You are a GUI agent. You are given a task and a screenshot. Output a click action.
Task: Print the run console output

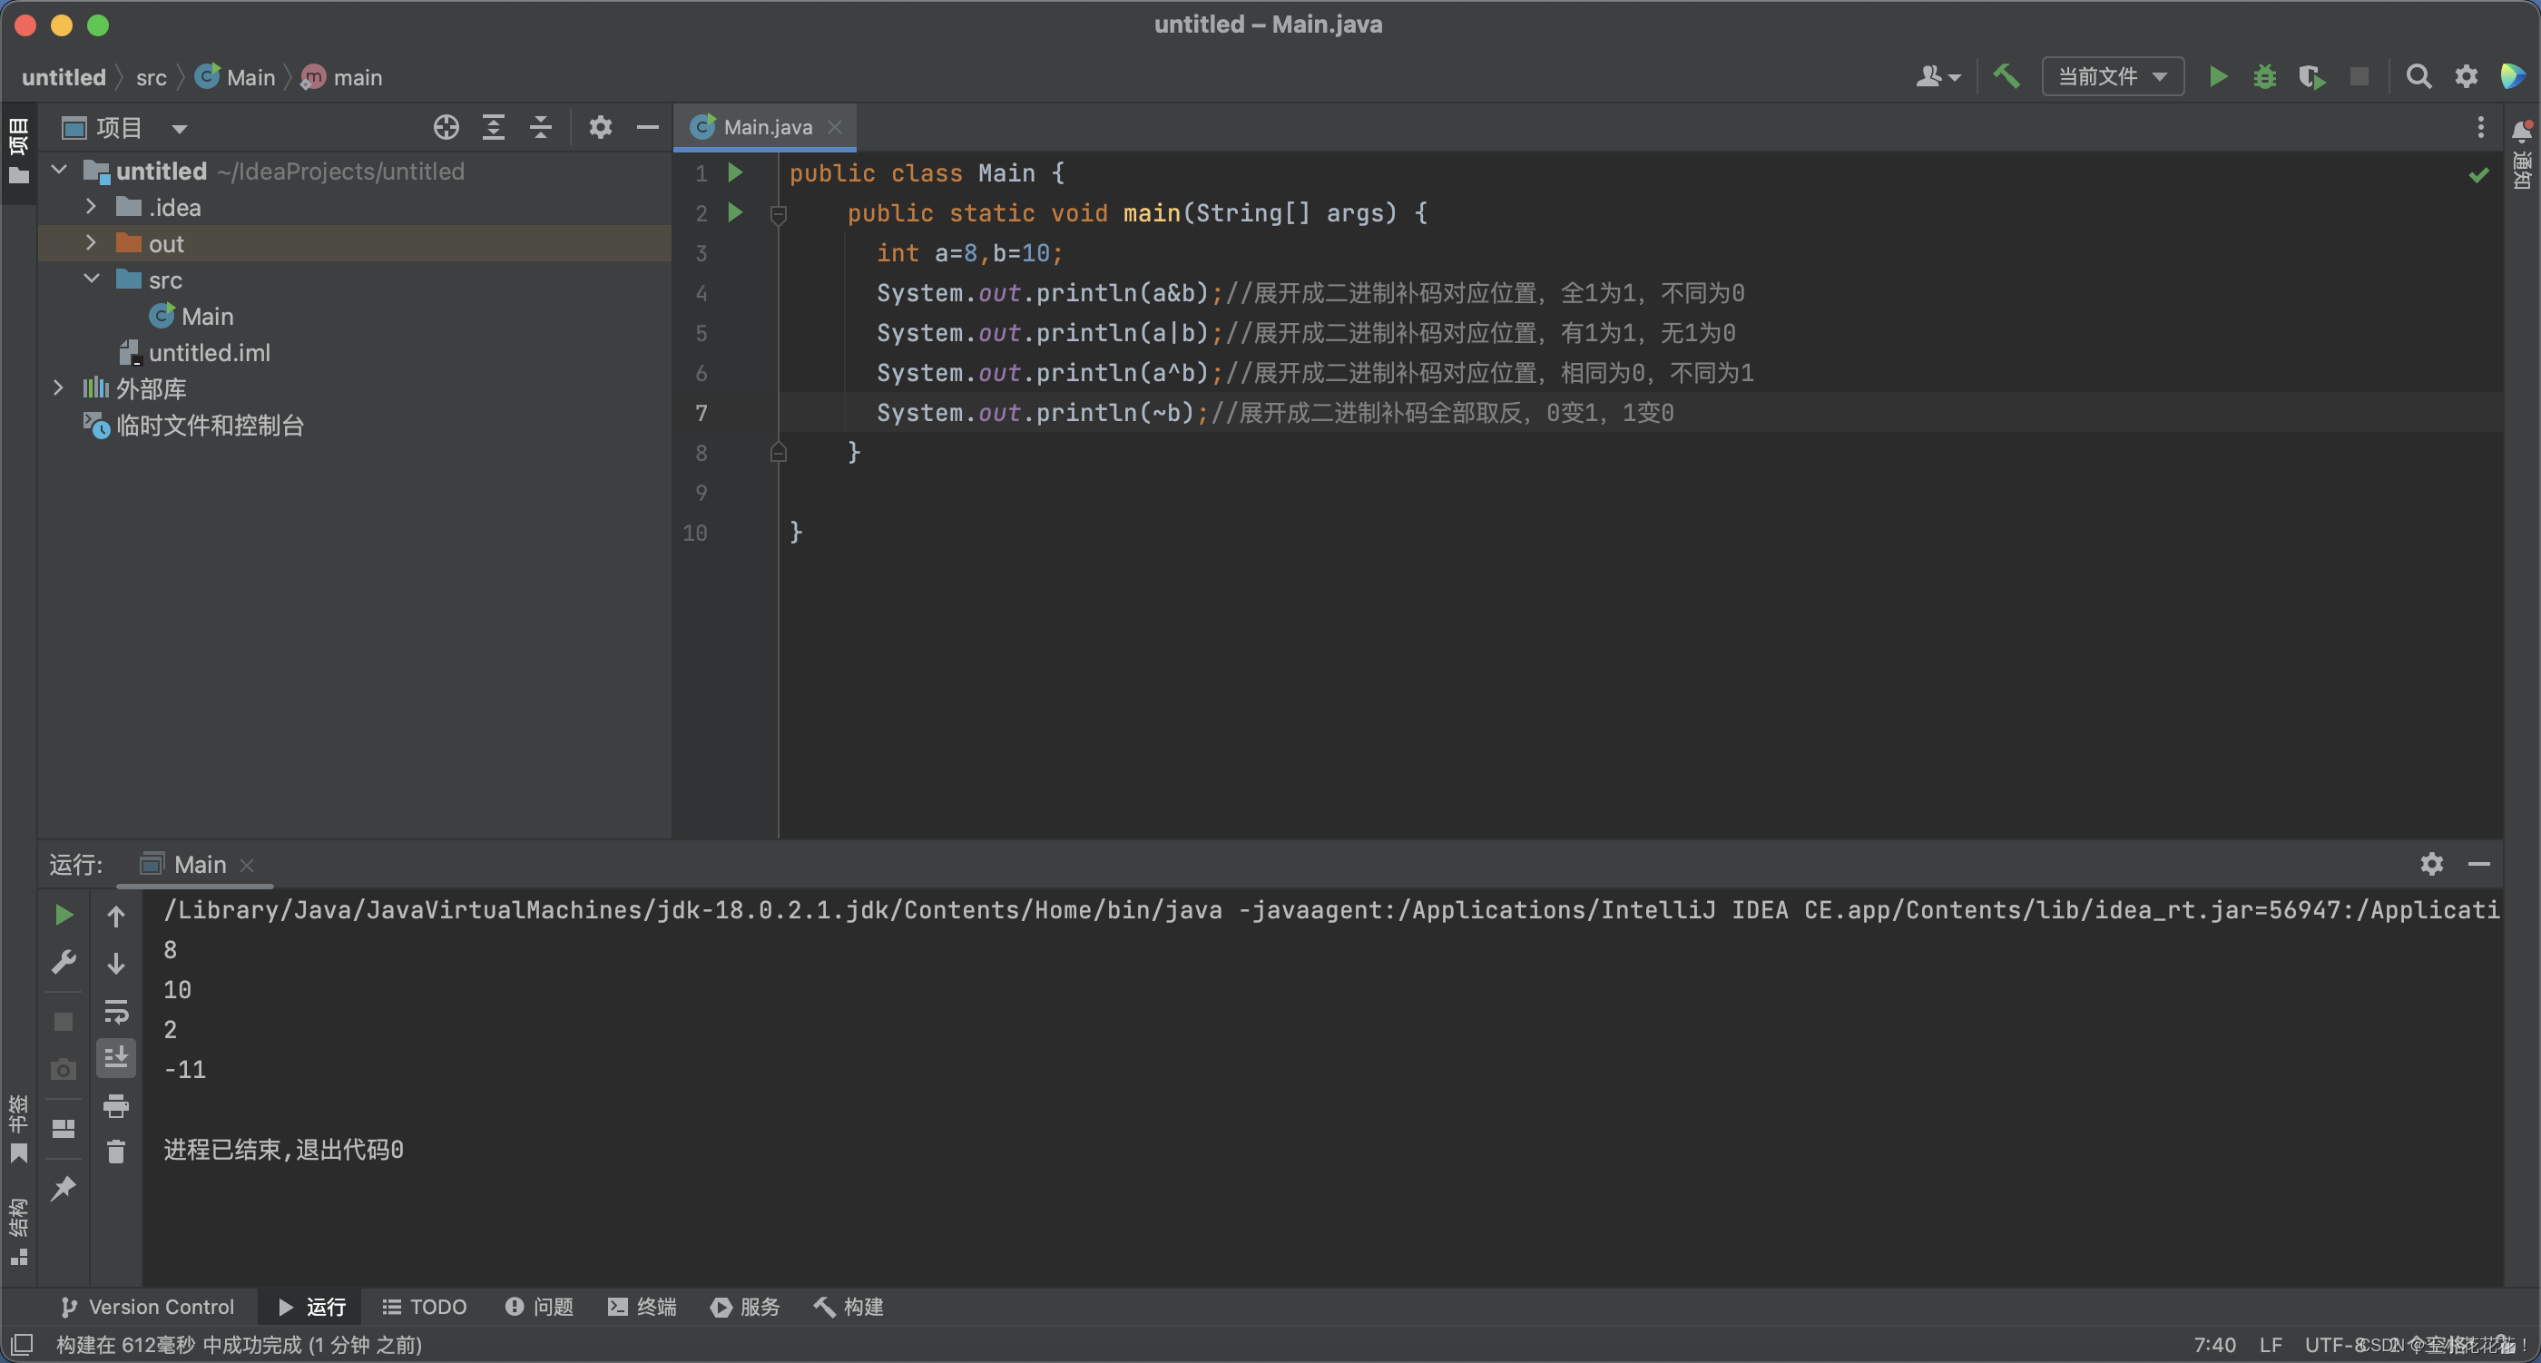pos(115,1105)
